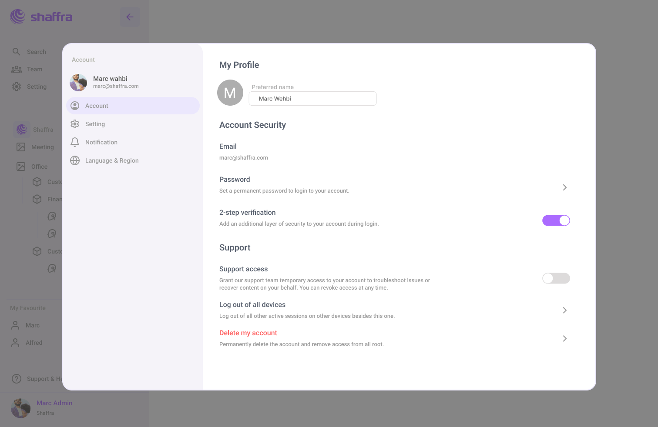
Task: Open the Notification settings menu item
Action: pos(101,142)
